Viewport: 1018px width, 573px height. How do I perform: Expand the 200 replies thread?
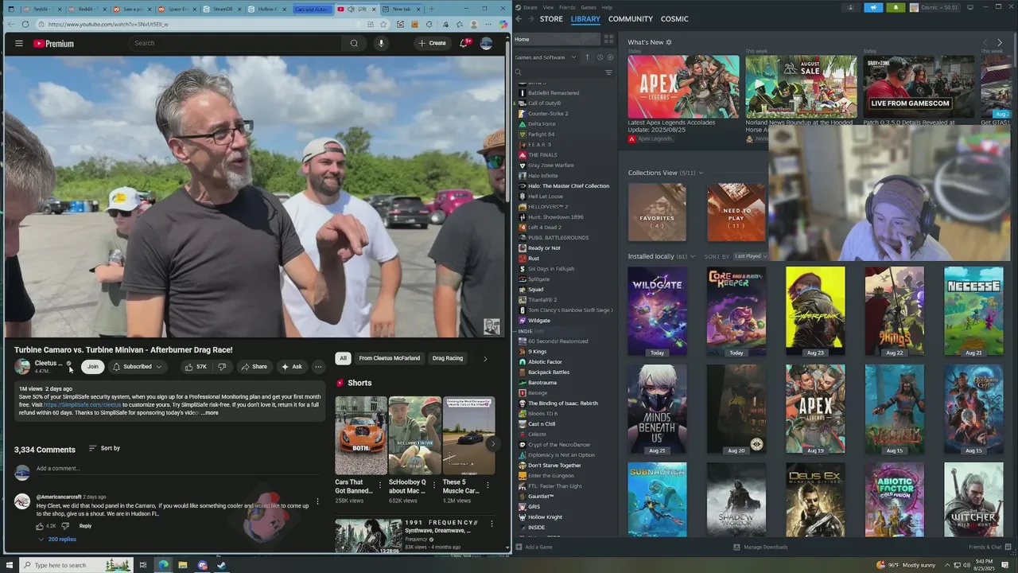[56, 540]
